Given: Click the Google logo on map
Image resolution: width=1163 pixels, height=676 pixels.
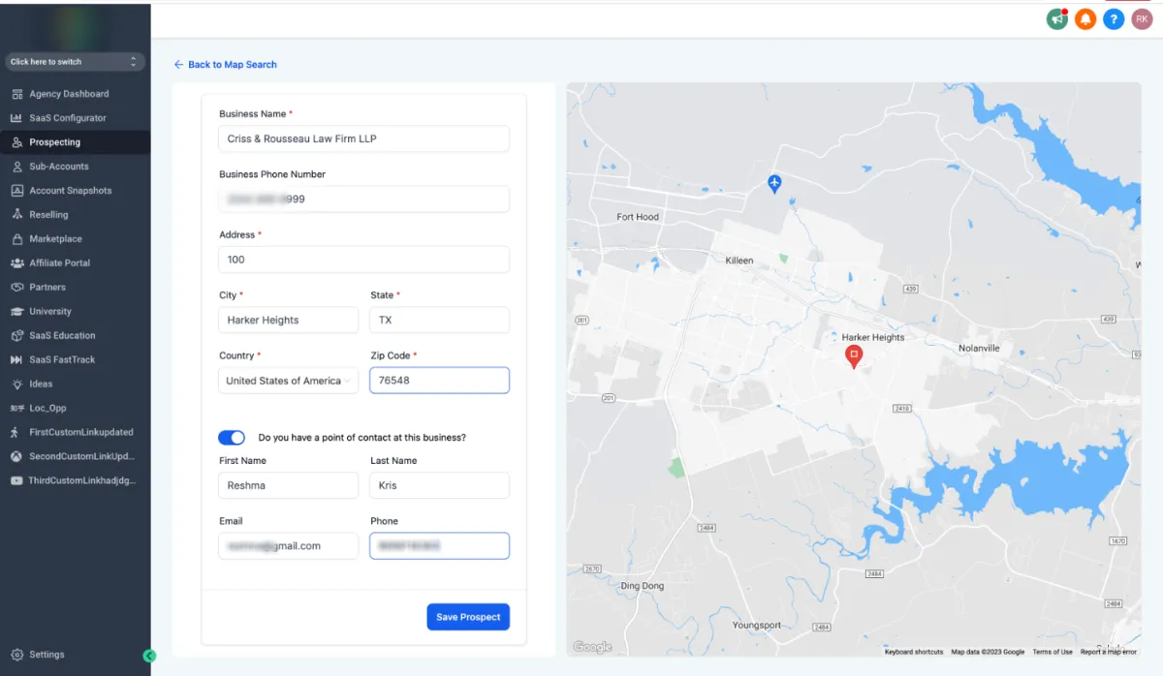Looking at the screenshot, I should [x=592, y=647].
